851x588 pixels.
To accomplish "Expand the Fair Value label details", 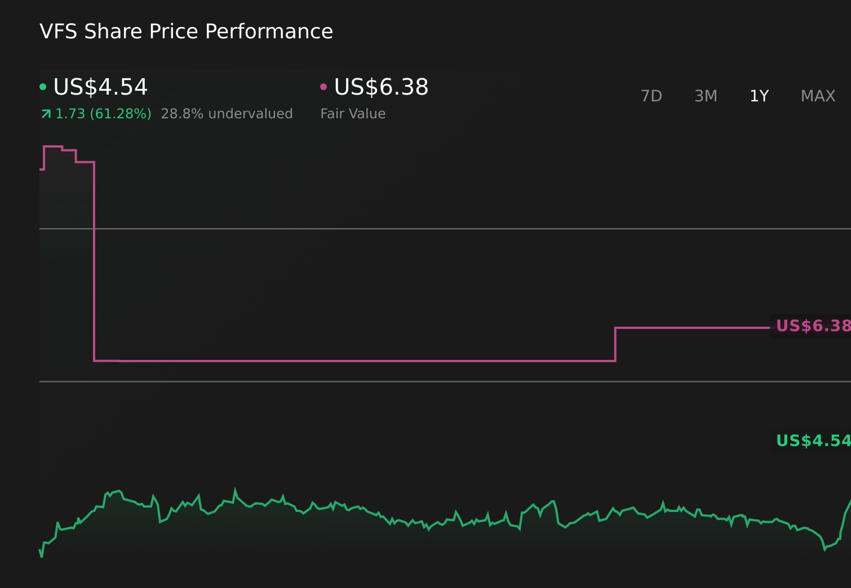I will pos(353,113).
